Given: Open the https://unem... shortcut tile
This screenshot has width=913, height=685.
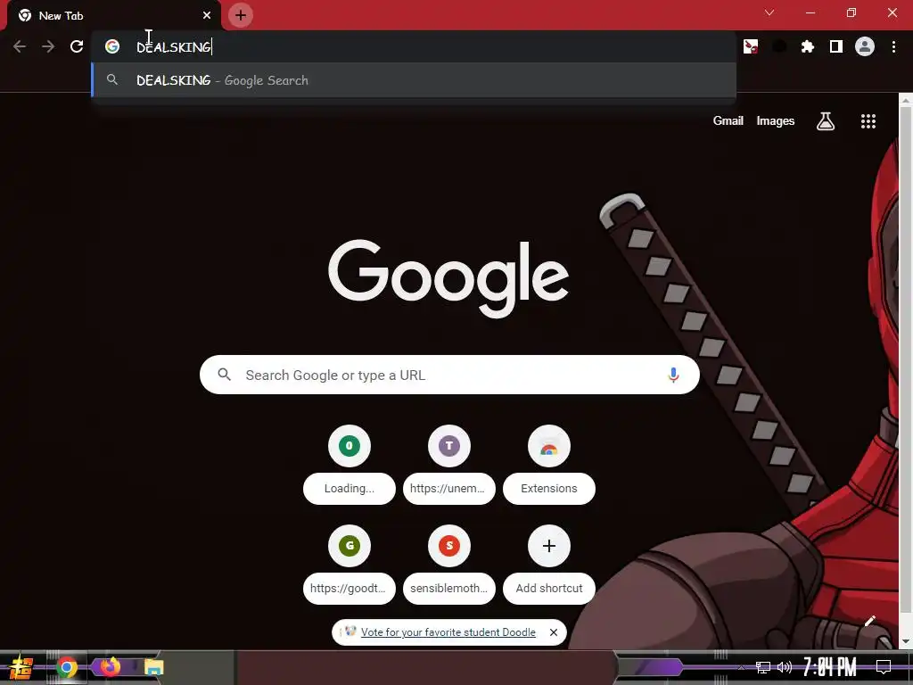Looking at the screenshot, I should click(x=449, y=465).
